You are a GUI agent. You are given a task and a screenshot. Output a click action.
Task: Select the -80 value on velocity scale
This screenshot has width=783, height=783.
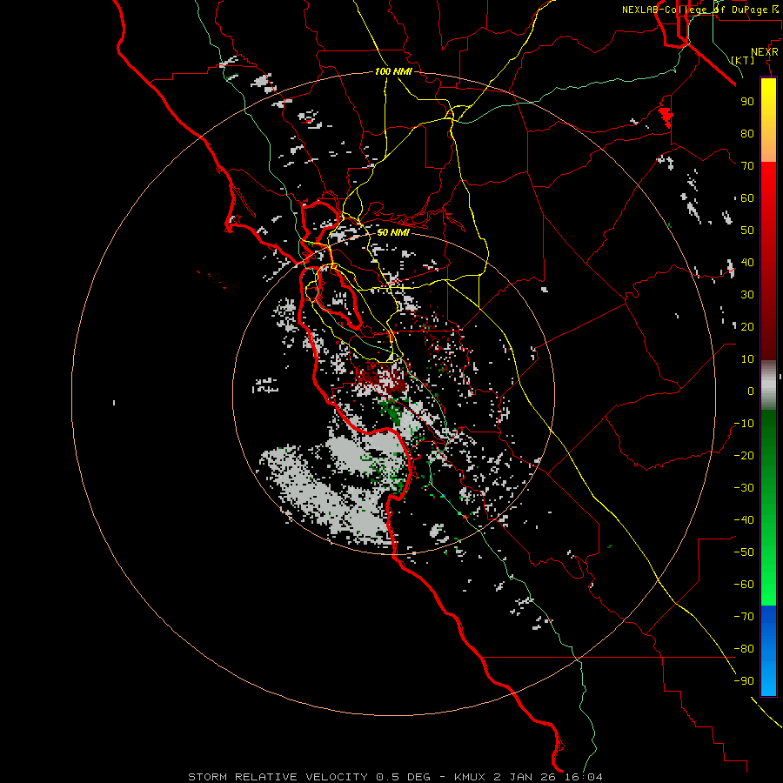click(x=744, y=649)
